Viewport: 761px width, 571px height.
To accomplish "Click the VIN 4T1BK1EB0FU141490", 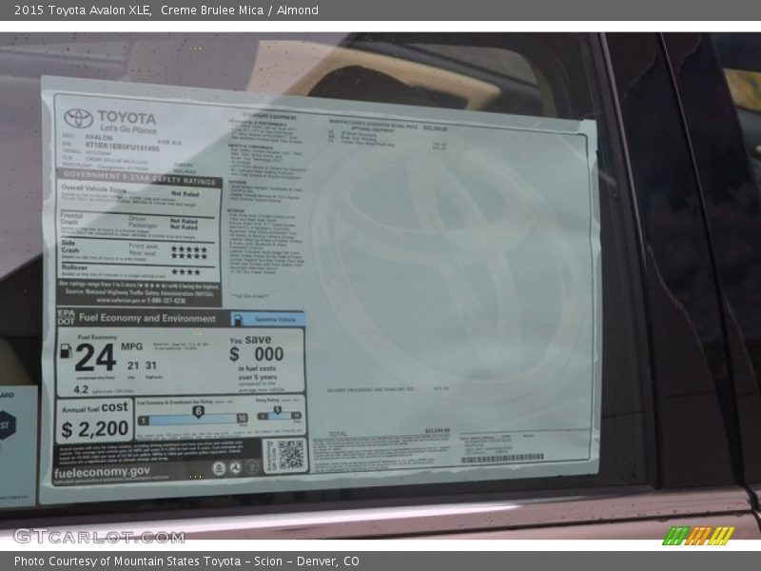I will pos(123,147).
